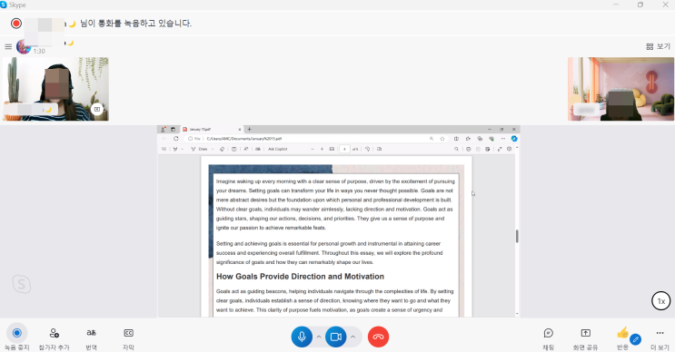
Task: Open PDF viewer settings gear
Action: point(510,149)
